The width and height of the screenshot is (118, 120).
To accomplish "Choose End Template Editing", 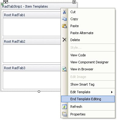I will (88, 99).
